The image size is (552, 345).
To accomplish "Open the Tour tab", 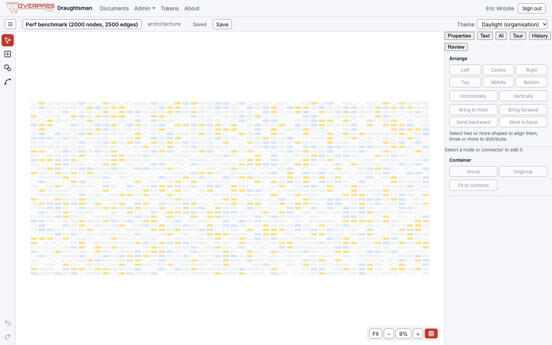I will [x=518, y=36].
